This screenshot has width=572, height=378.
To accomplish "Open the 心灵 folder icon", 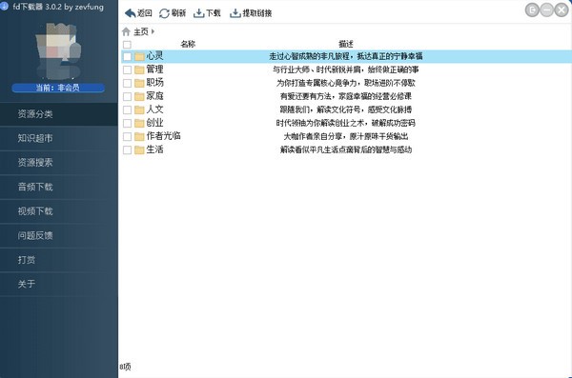I will coord(139,56).
